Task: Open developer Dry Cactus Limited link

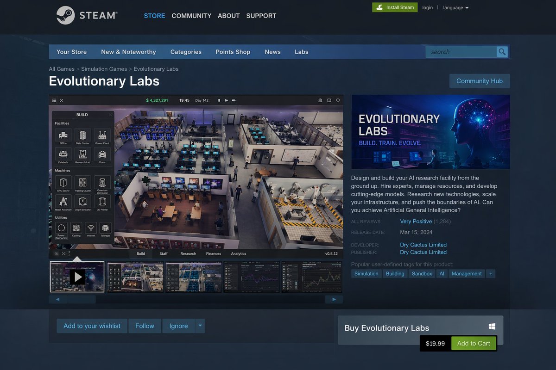Action: pyautogui.click(x=423, y=245)
